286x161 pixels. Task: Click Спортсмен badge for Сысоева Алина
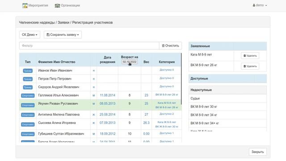pos(28,124)
